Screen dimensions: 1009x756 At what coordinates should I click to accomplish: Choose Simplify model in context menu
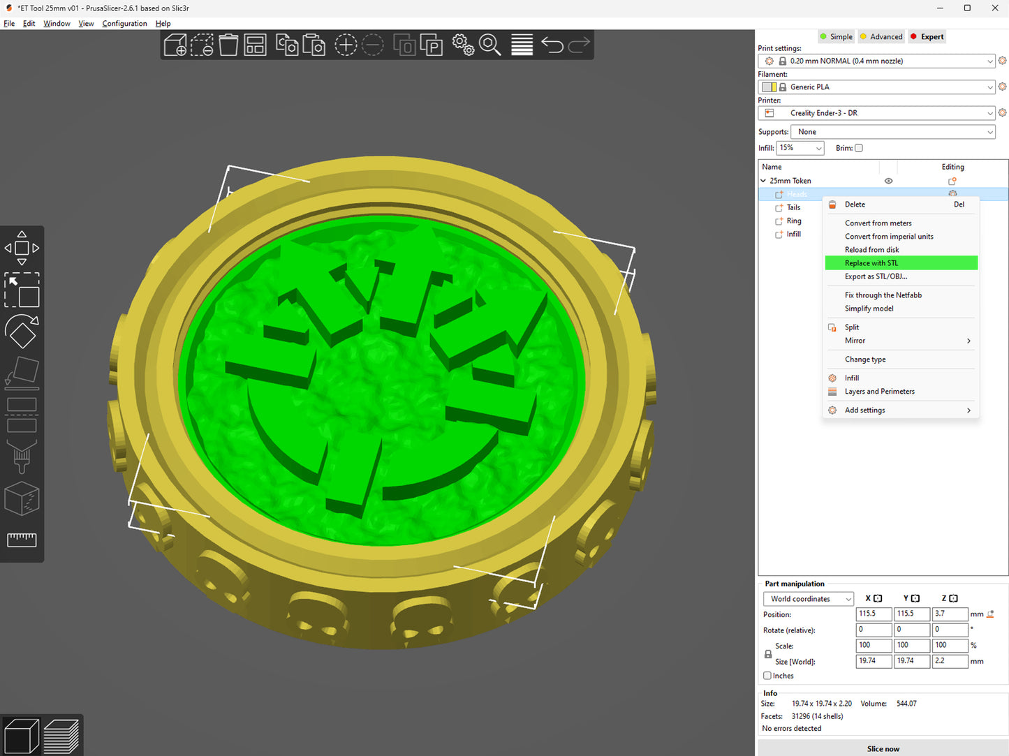(x=901, y=309)
